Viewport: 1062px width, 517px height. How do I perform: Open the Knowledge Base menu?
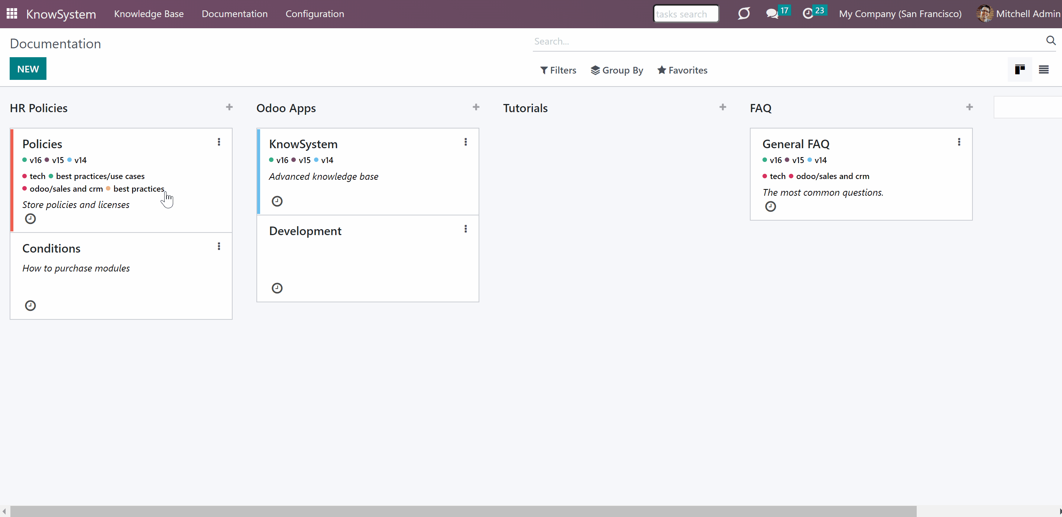coord(149,14)
